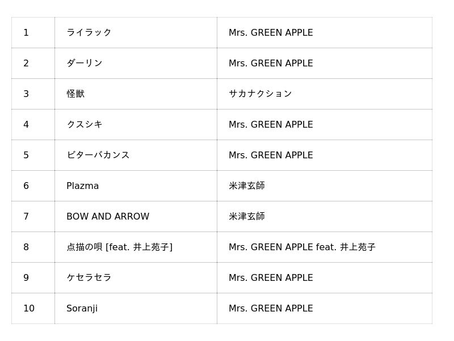
Task: Click the 怪獣 title in row 3
Action: click(x=75, y=94)
